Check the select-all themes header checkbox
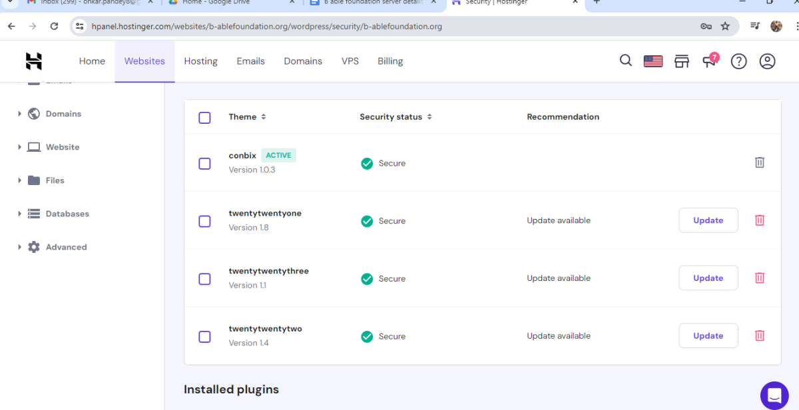This screenshot has height=410, width=799. pyautogui.click(x=204, y=117)
